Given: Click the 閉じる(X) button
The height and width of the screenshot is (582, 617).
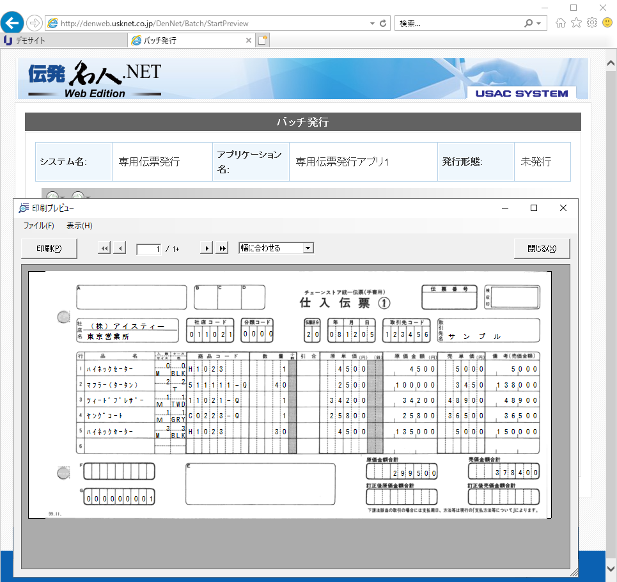Looking at the screenshot, I should coord(542,249).
